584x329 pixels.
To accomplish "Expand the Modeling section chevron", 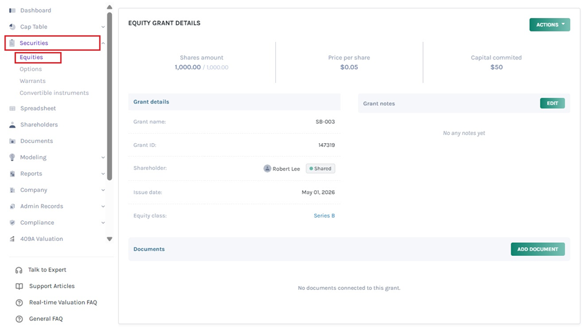I will (103, 157).
